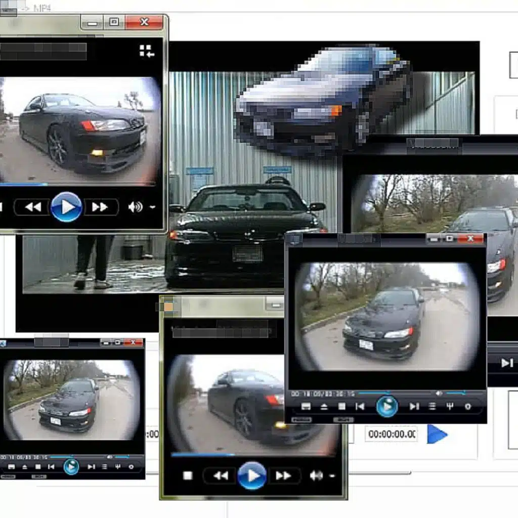Go to previous track in large right-side player
This screenshot has height=518, width=518.
pyautogui.click(x=360, y=406)
